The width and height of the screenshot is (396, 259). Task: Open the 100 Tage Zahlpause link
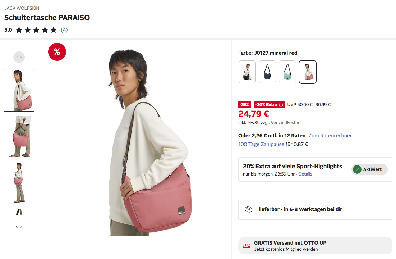[261, 144]
